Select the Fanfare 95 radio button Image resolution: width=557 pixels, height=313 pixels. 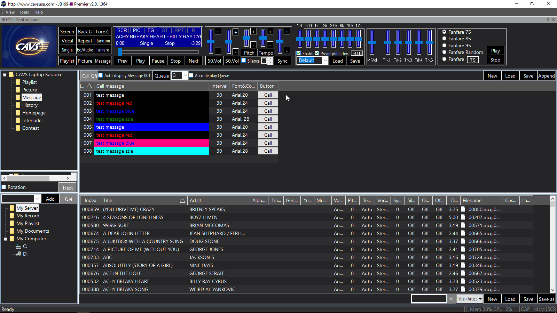click(x=444, y=46)
